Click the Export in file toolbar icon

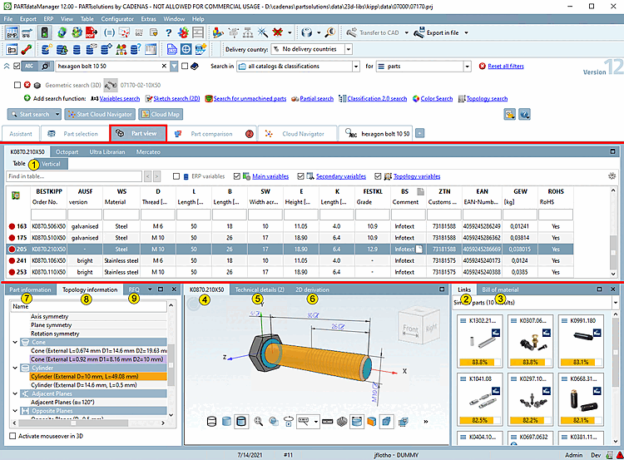click(418, 33)
